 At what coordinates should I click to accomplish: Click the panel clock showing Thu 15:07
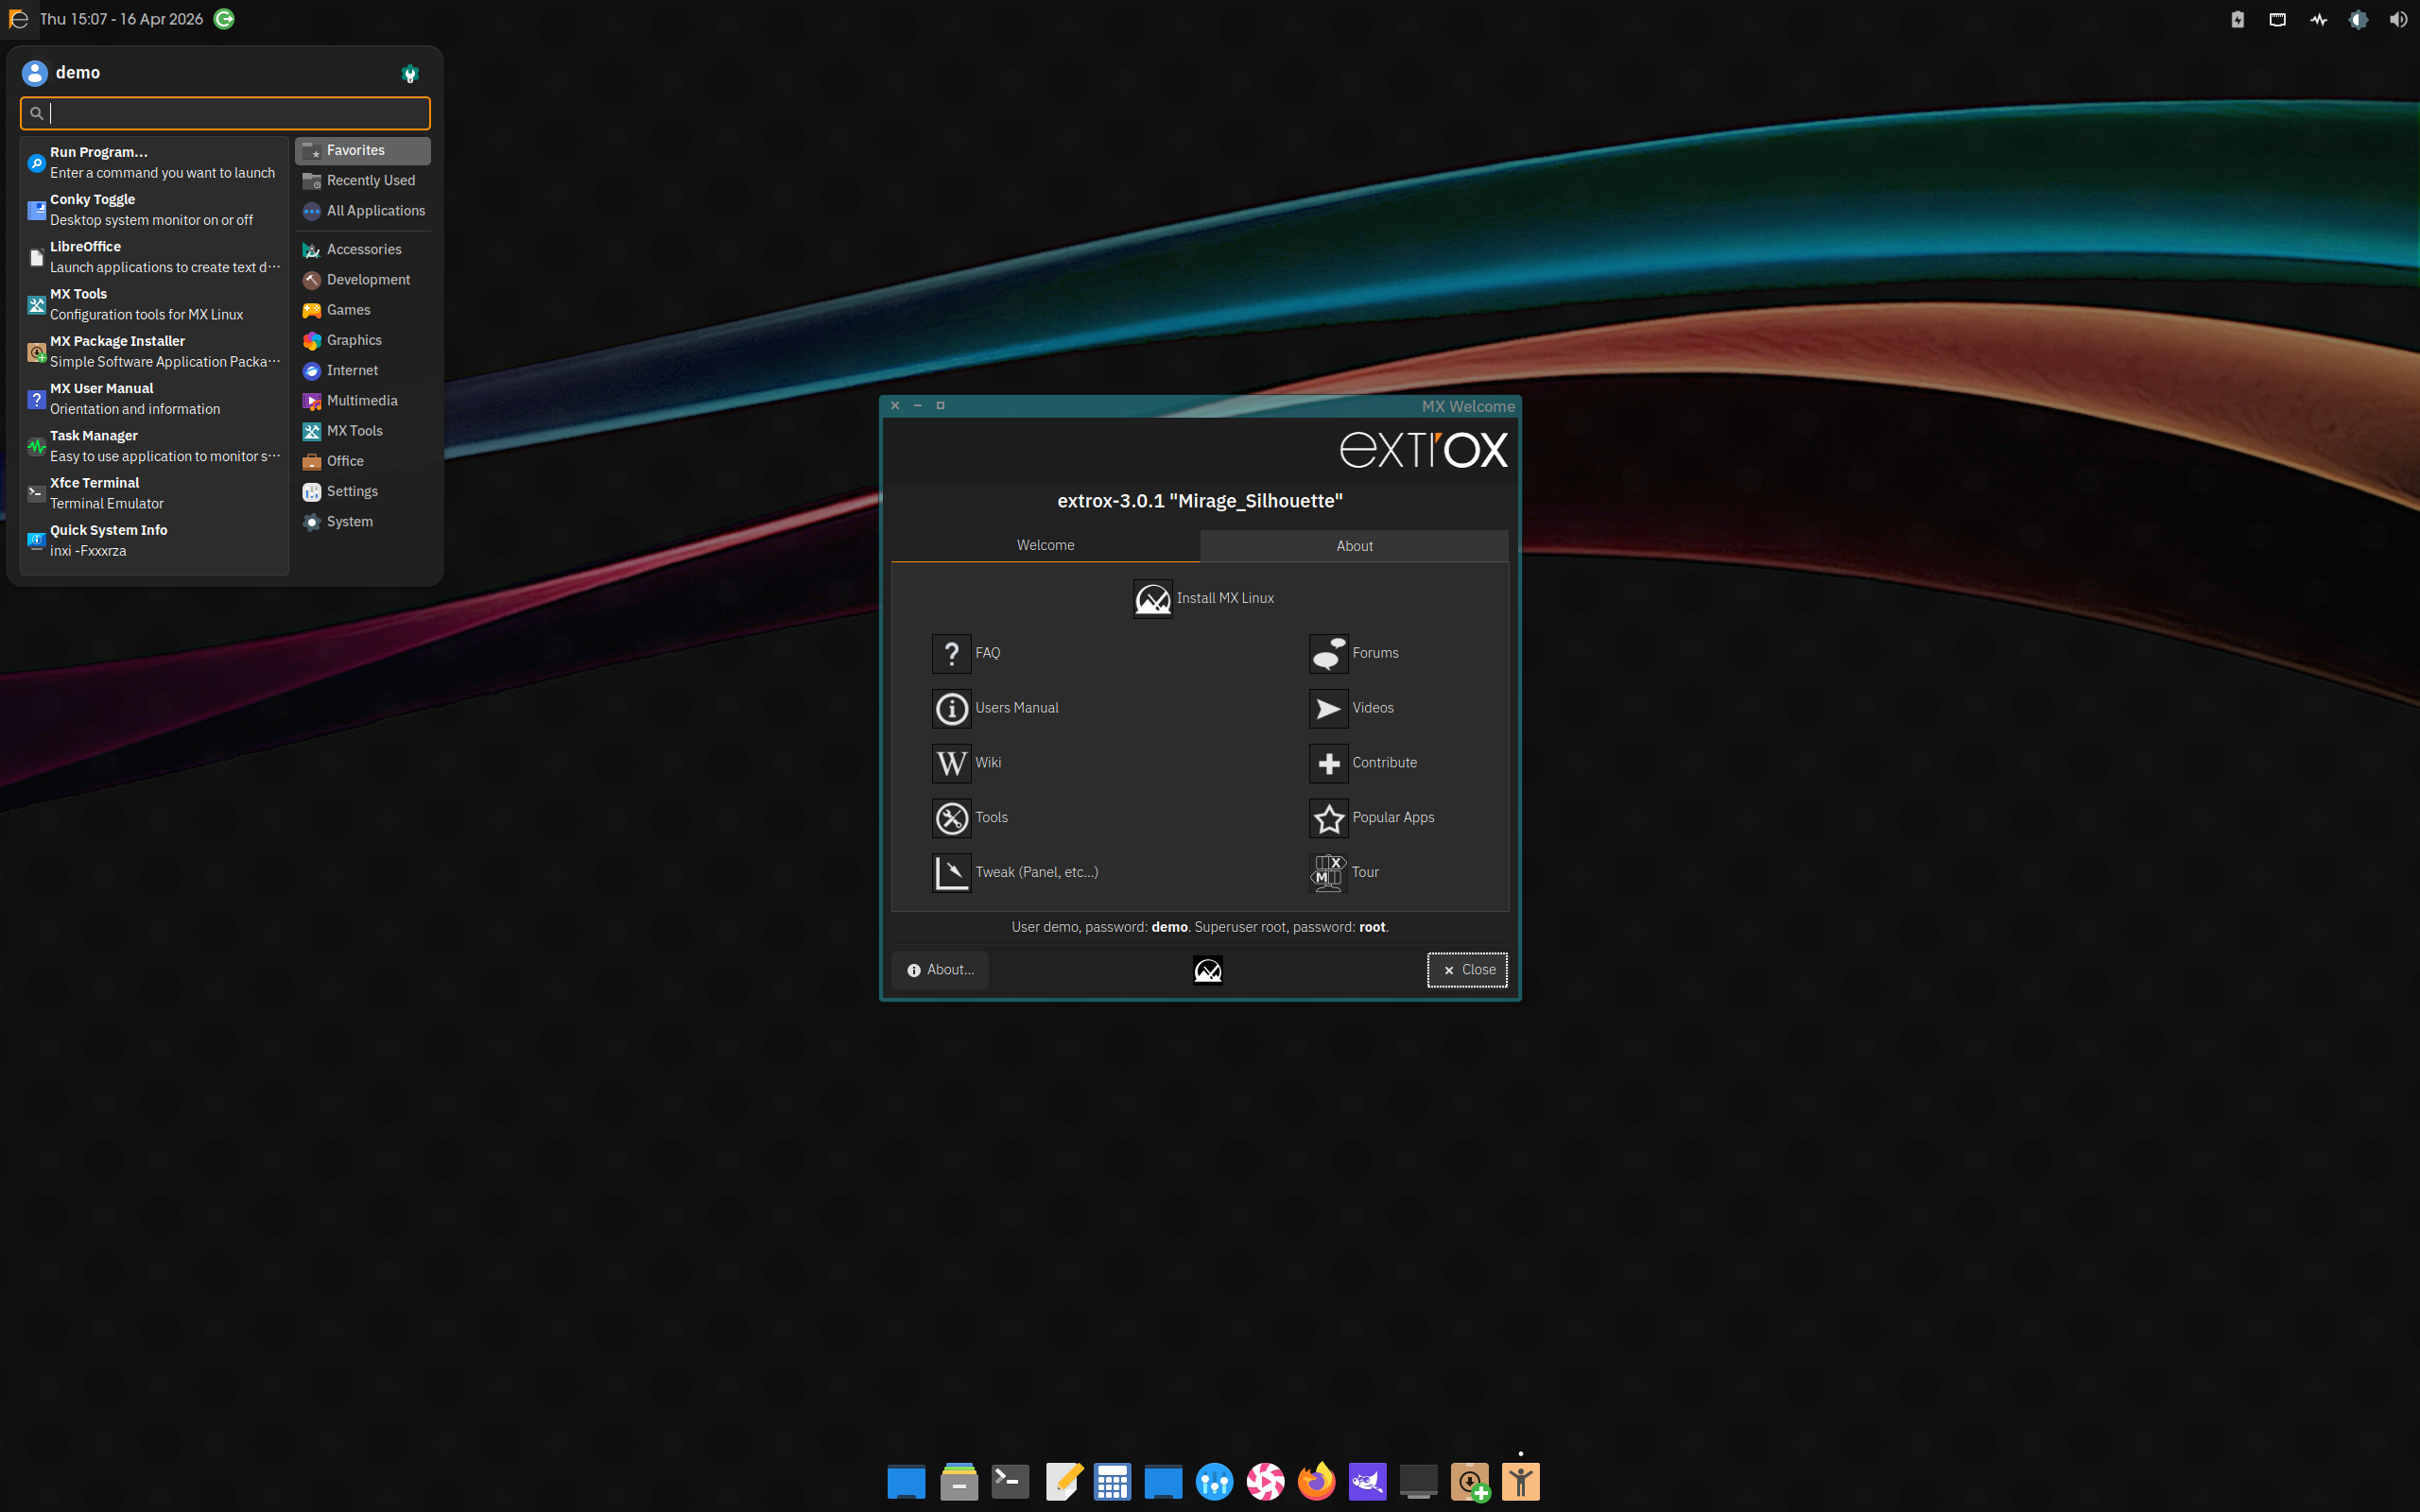(121, 19)
